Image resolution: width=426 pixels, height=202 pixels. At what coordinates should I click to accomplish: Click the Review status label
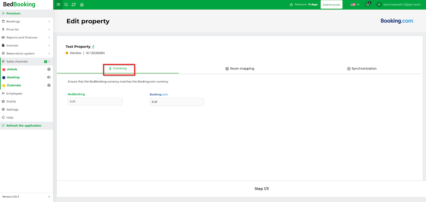pyautogui.click(x=76, y=53)
